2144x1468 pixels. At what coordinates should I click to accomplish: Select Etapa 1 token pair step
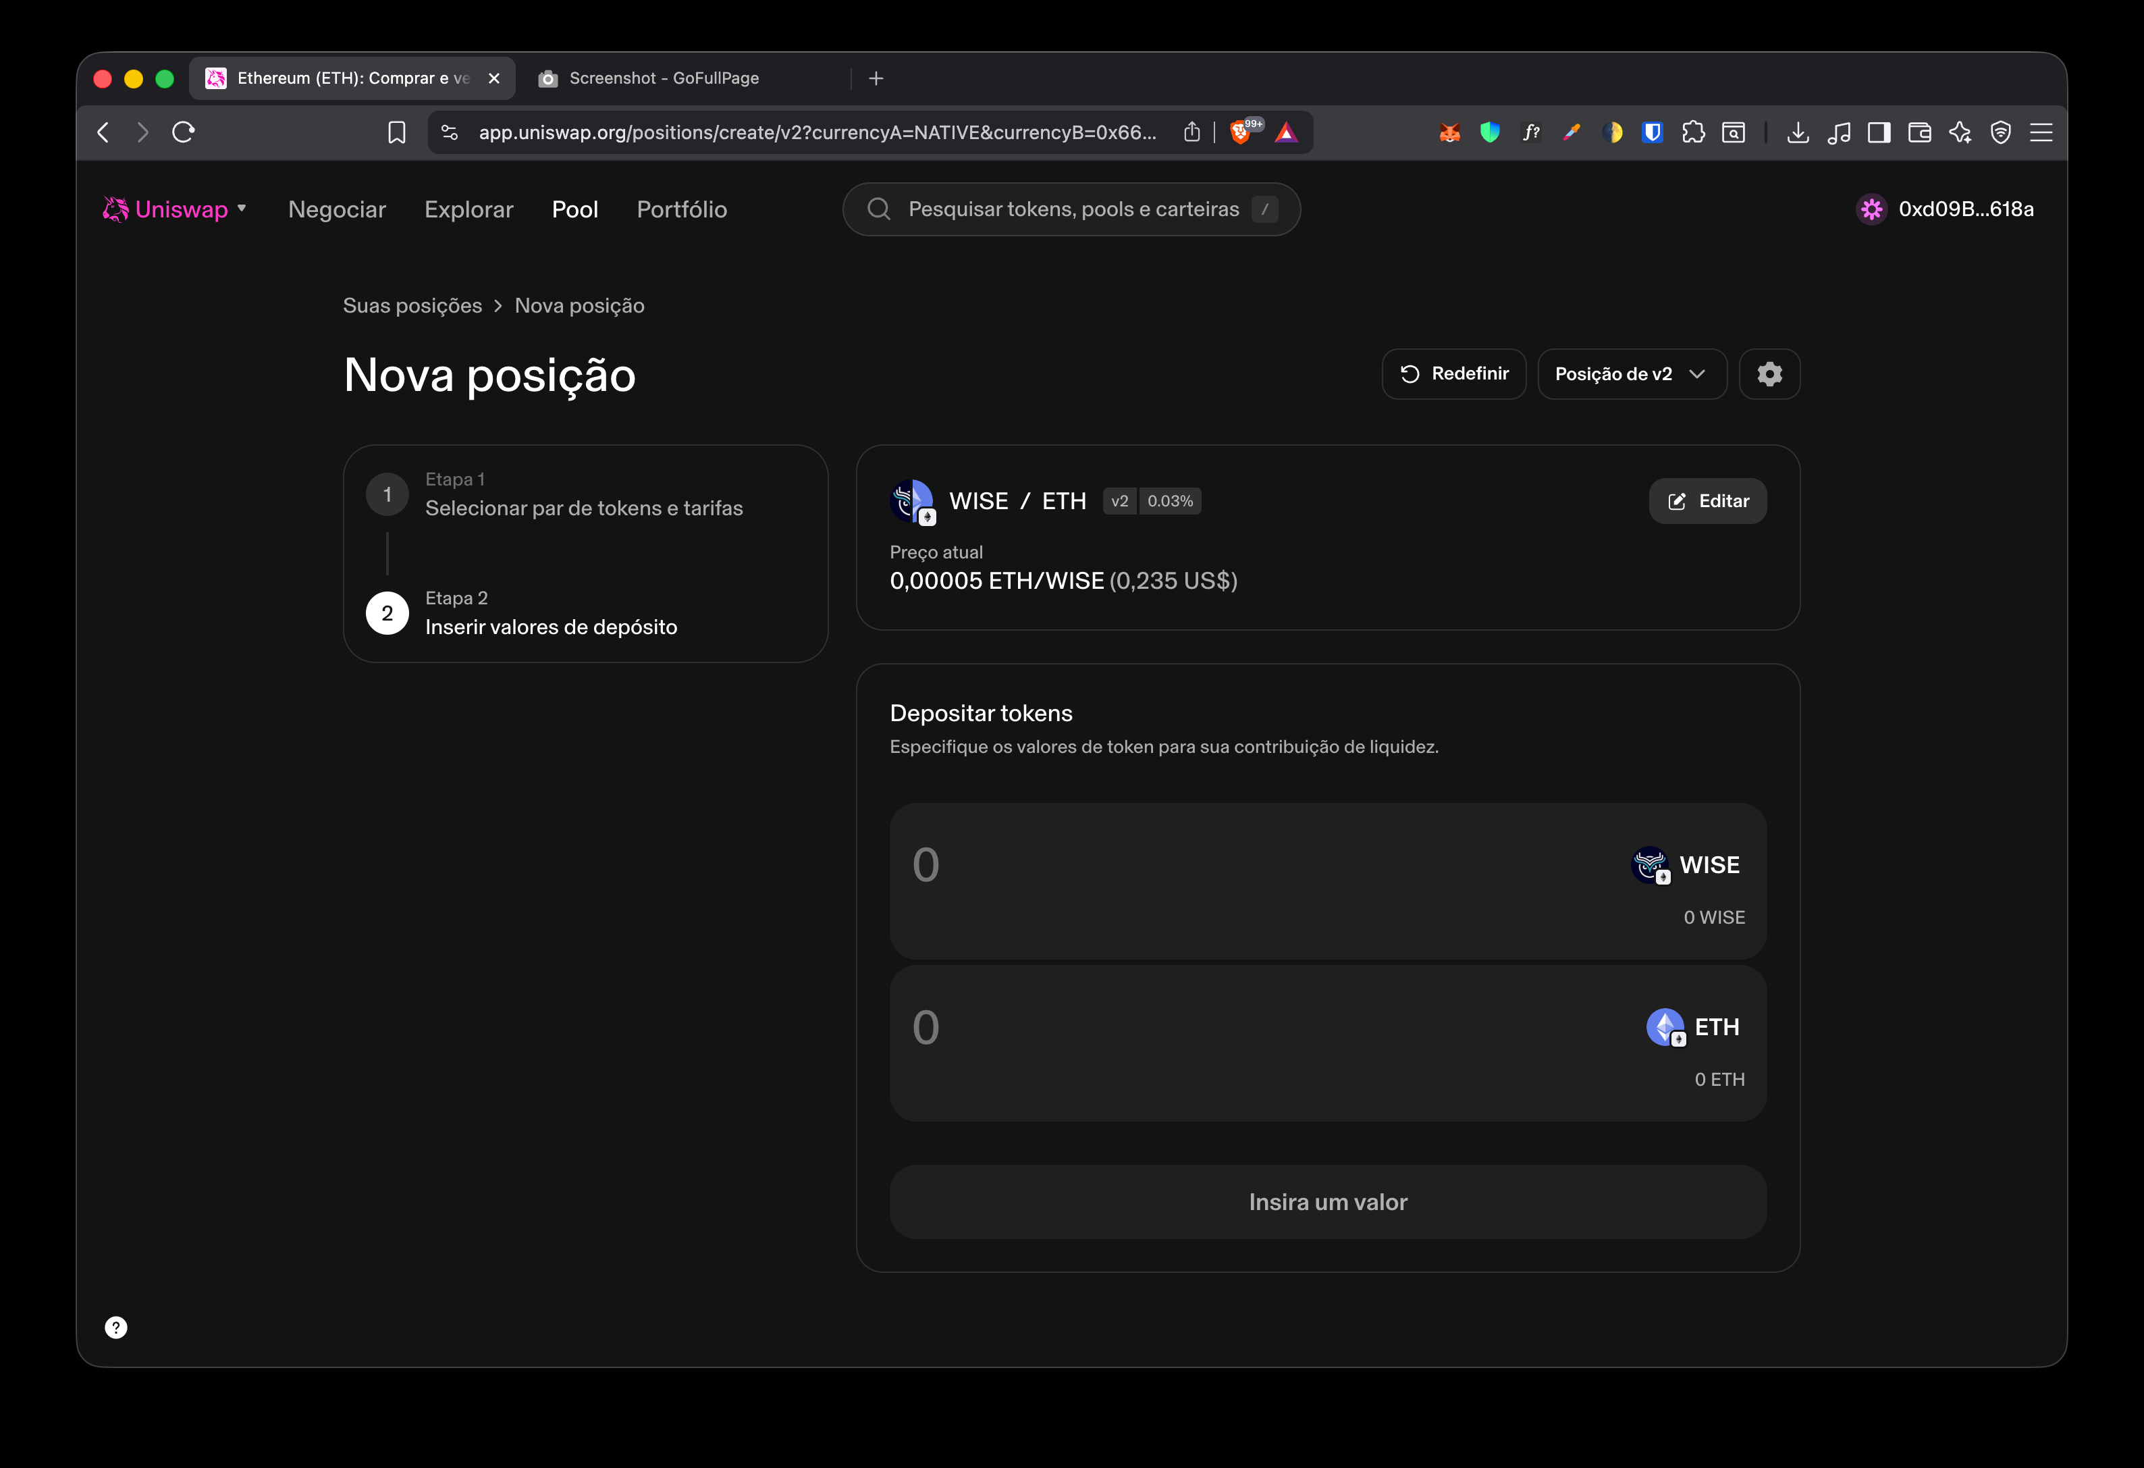pyautogui.click(x=585, y=494)
